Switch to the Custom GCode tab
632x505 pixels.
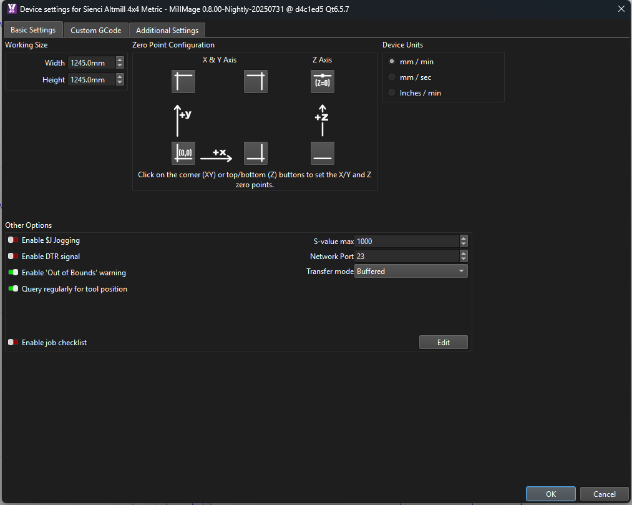(x=95, y=29)
